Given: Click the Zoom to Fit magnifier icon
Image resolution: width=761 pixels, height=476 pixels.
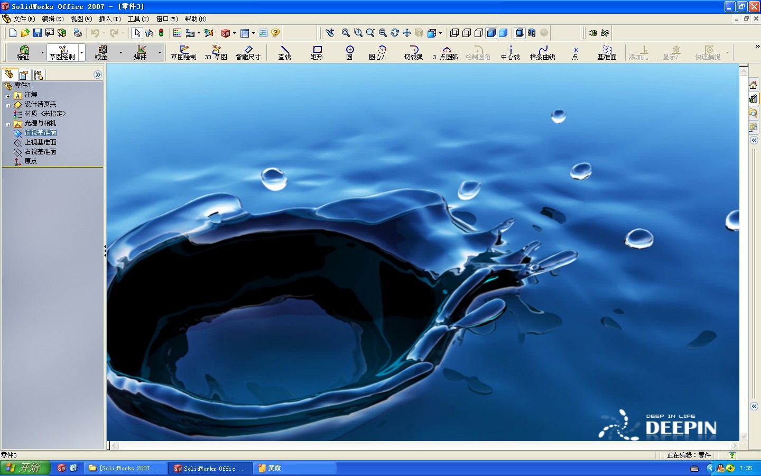Looking at the screenshot, I should coord(346,33).
